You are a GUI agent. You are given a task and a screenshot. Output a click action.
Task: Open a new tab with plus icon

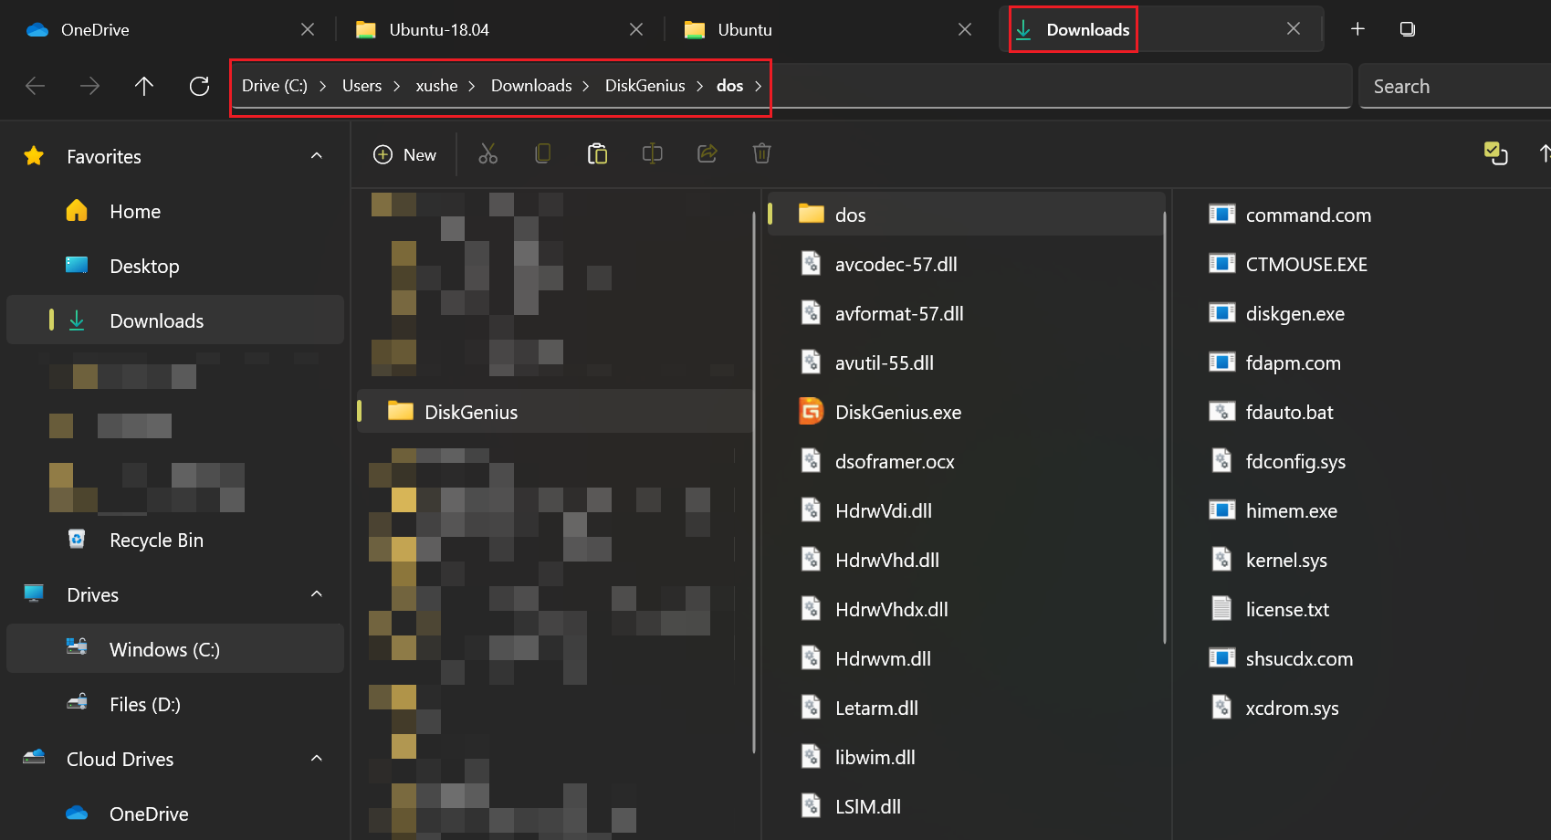click(1357, 29)
